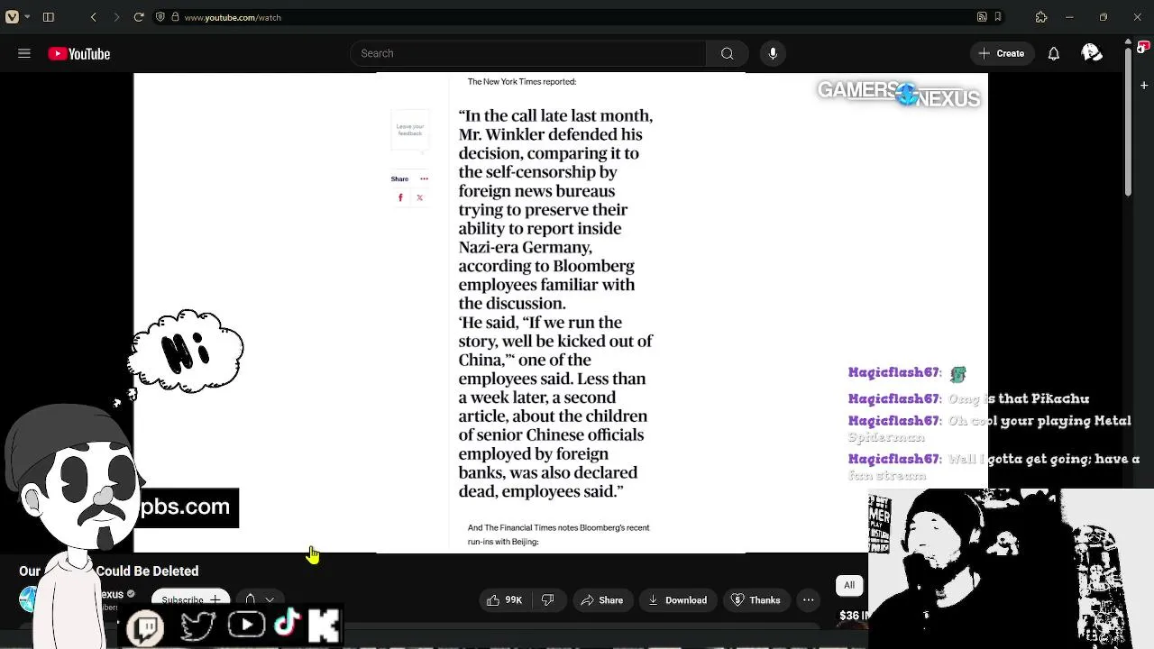The width and height of the screenshot is (1154, 649).
Task: Reload the YouTube page
Action: tap(139, 17)
